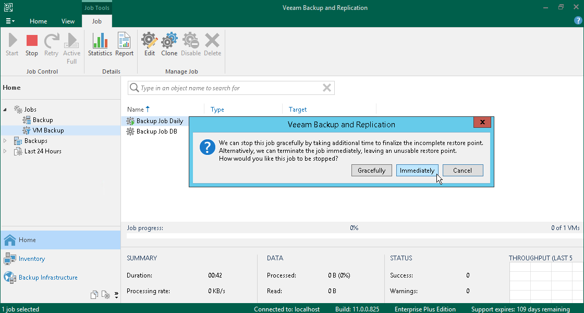
Task: Click the files view icon in navigation footer
Action: [94, 295]
